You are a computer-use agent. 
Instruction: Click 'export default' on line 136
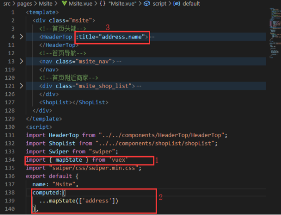(x=49, y=176)
